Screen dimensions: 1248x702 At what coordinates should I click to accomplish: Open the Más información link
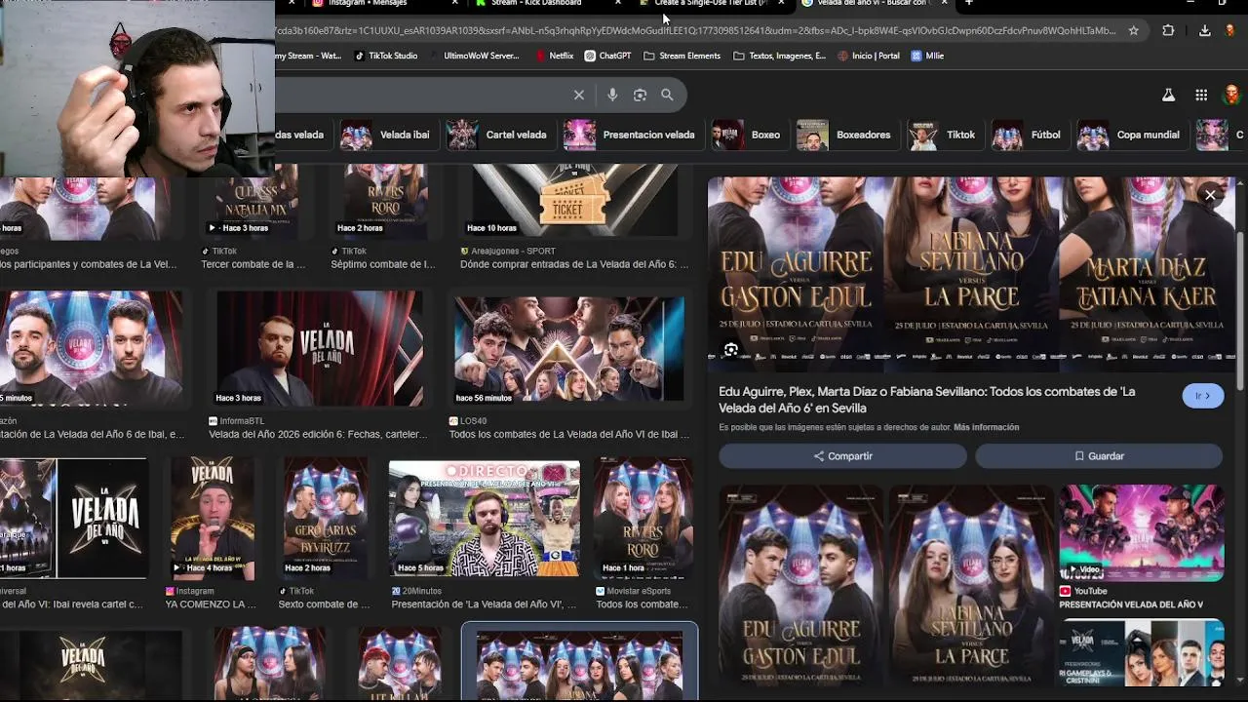(x=986, y=427)
